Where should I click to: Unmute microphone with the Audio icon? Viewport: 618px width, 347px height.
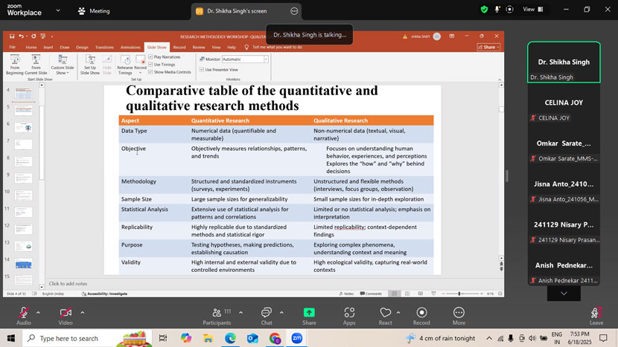(x=24, y=313)
